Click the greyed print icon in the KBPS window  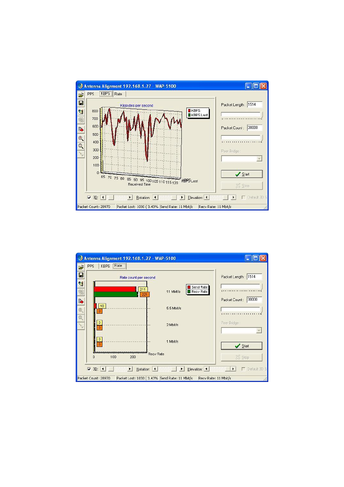coord(81,120)
